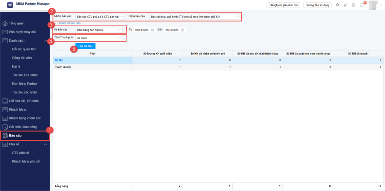
Task: Open Tra cứu ĐH Order submenu item
Action: click(25, 75)
